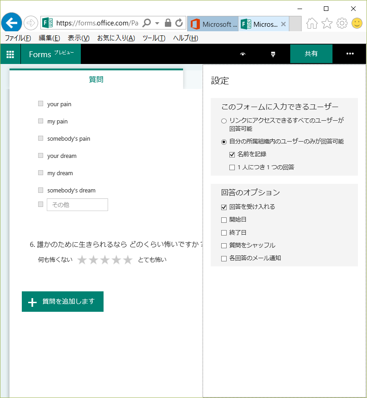Open the ファイル(F) menu
This screenshot has height=398, width=367.
click(x=18, y=38)
